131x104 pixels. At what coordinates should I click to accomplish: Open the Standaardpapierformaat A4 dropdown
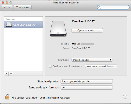tap(87, 88)
